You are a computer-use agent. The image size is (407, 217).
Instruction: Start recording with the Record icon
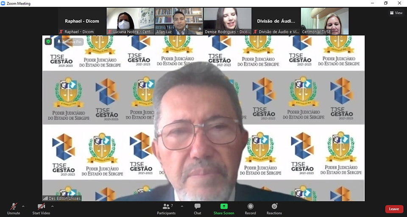[250, 206]
